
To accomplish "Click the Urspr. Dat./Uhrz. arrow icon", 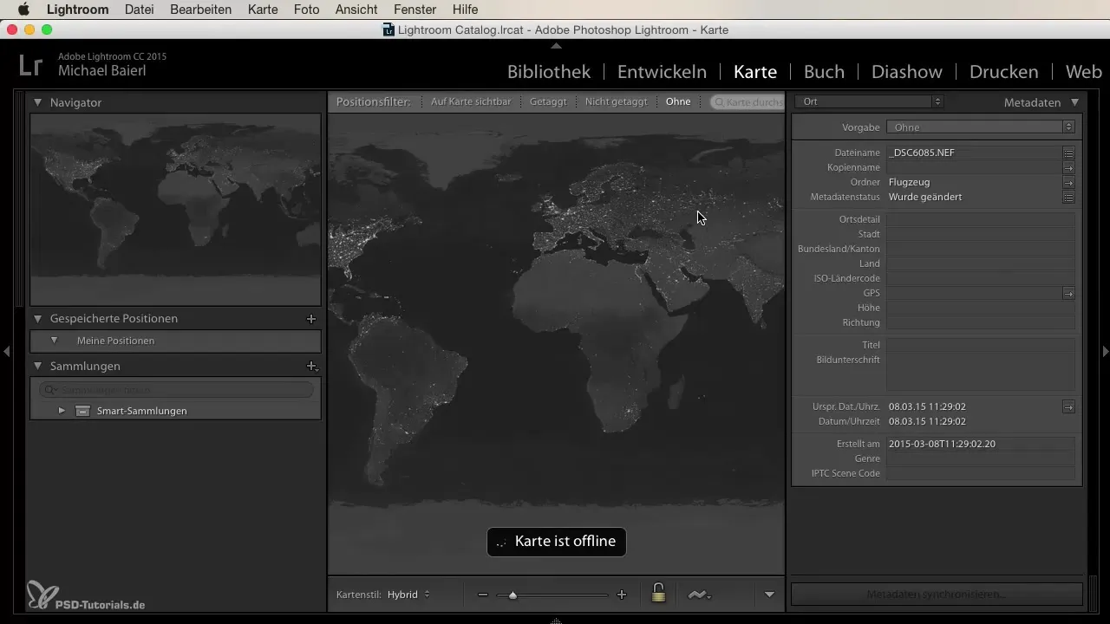I will tap(1068, 406).
